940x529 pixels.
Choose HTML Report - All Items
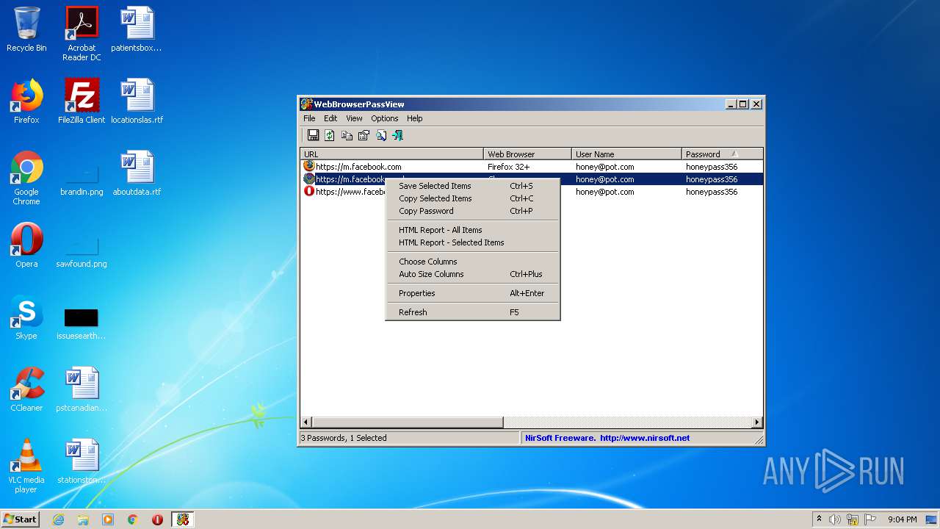coord(473,230)
